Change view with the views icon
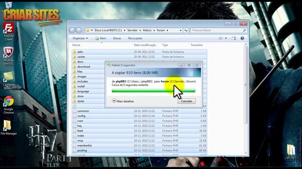The image size is (302, 169). [x=221, y=38]
